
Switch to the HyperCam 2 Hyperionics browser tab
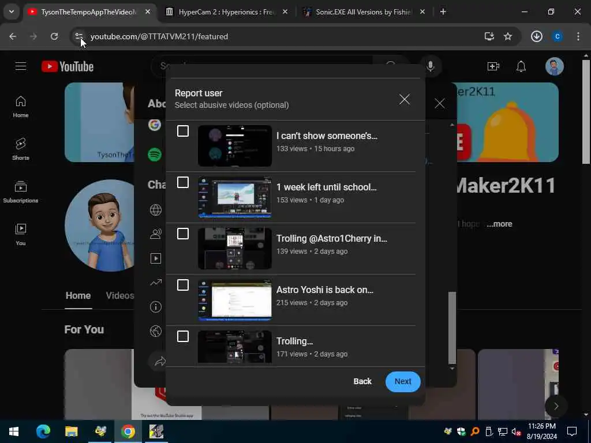[x=226, y=12]
